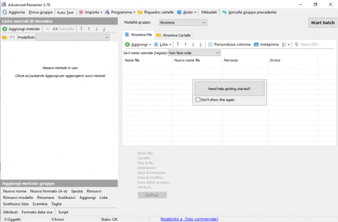Add the Attributi method

point(10,212)
